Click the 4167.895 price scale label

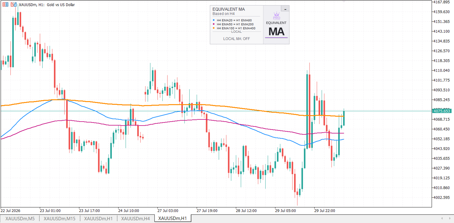(x=441, y=2)
